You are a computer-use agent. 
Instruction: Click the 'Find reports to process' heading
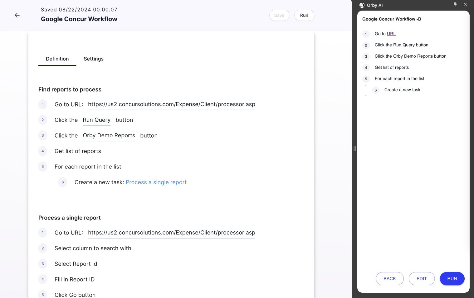[x=70, y=89]
